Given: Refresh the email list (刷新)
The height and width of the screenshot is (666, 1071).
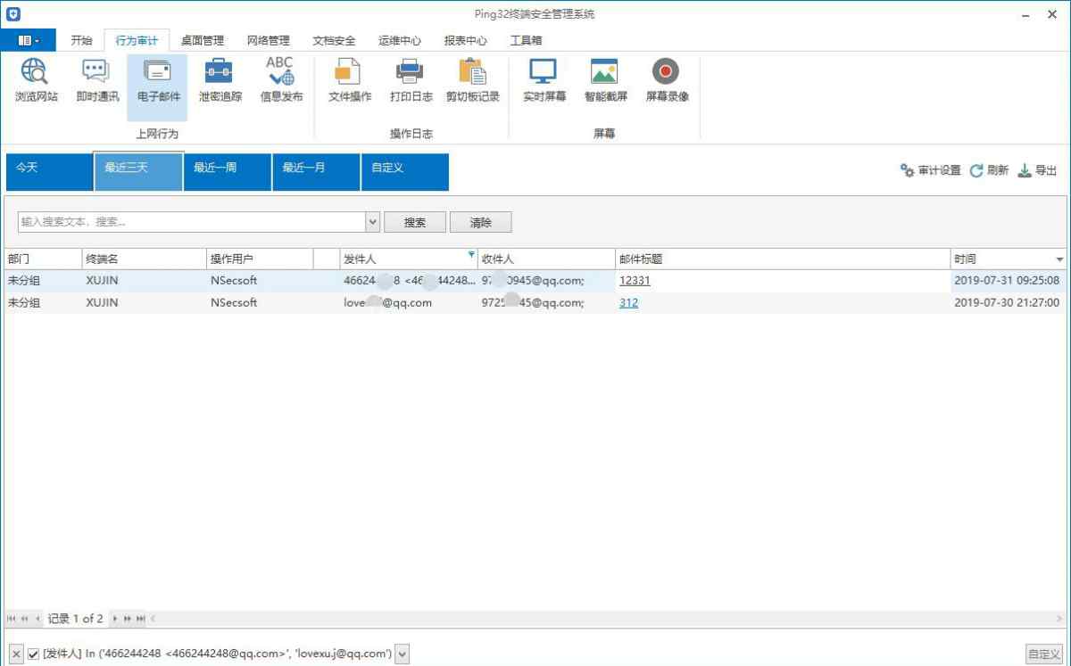Looking at the screenshot, I should 989,170.
